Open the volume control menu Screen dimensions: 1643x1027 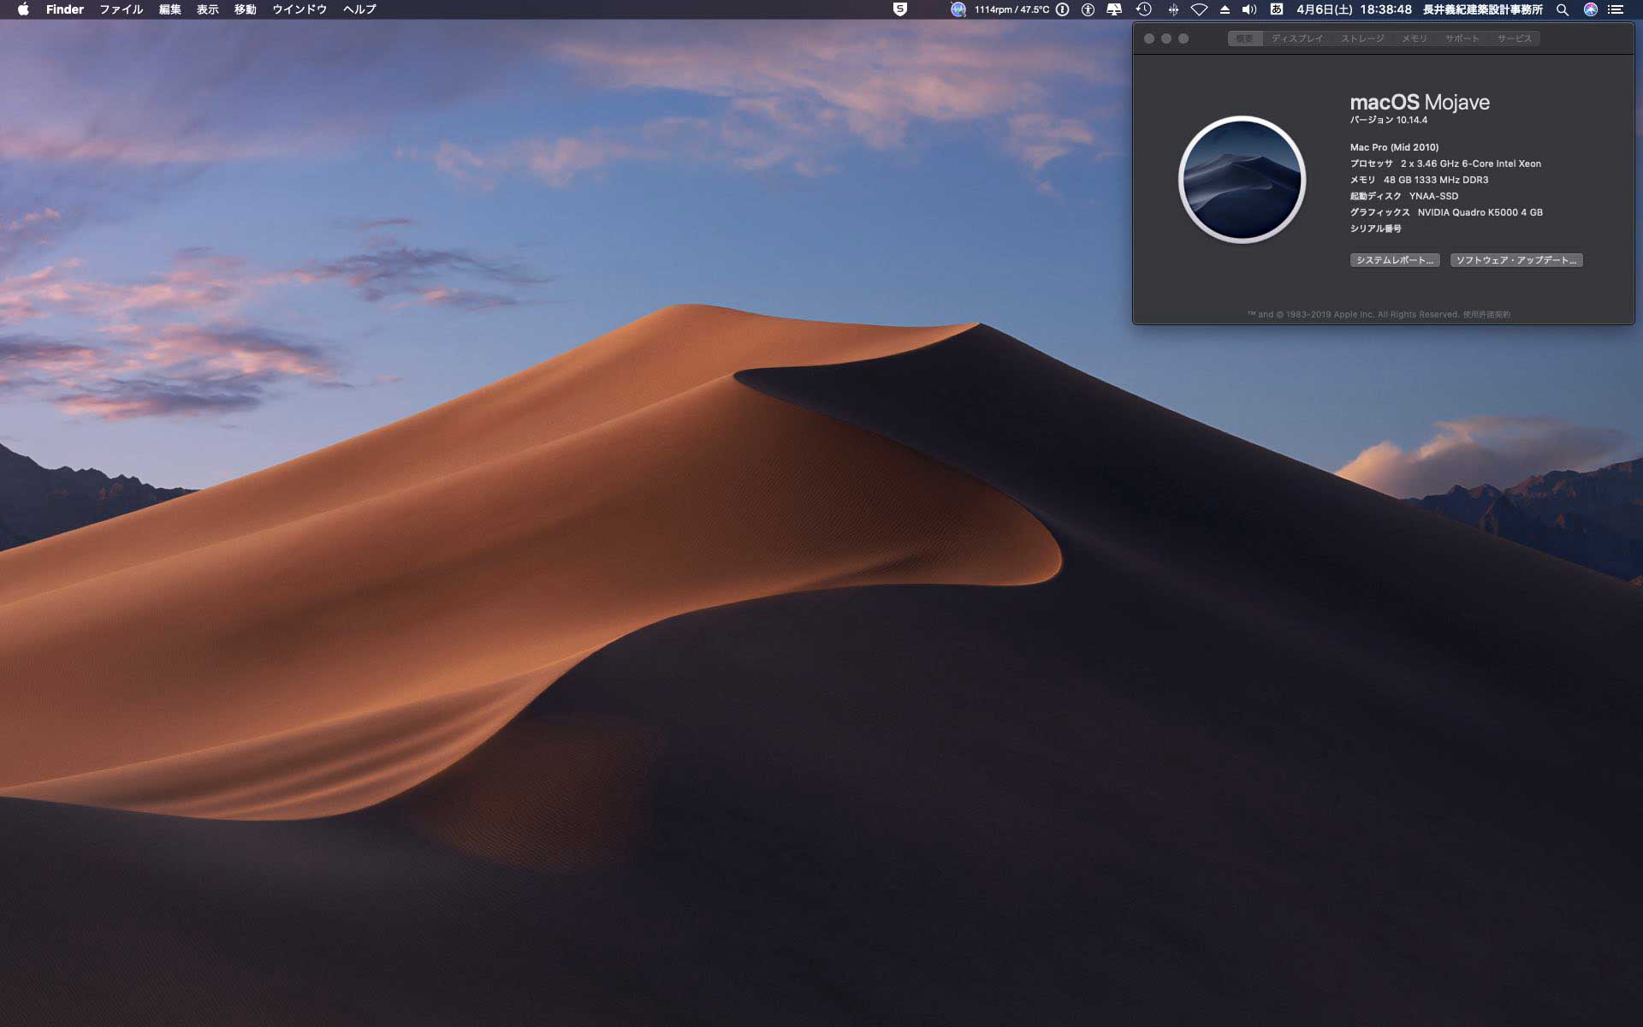click(1249, 9)
